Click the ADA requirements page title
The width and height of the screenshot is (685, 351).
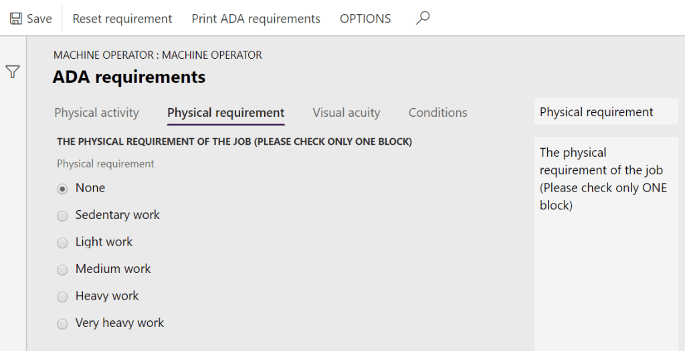click(128, 77)
